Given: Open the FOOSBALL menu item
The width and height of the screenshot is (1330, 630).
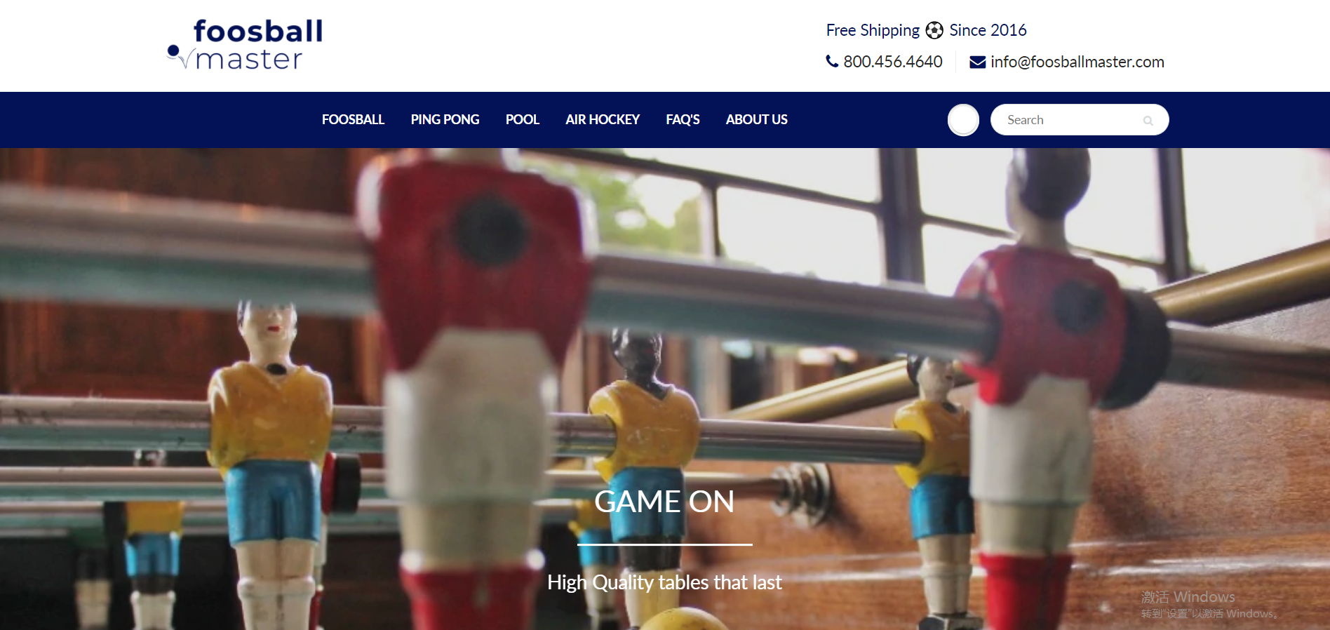Looking at the screenshot, I should (353, 119).
